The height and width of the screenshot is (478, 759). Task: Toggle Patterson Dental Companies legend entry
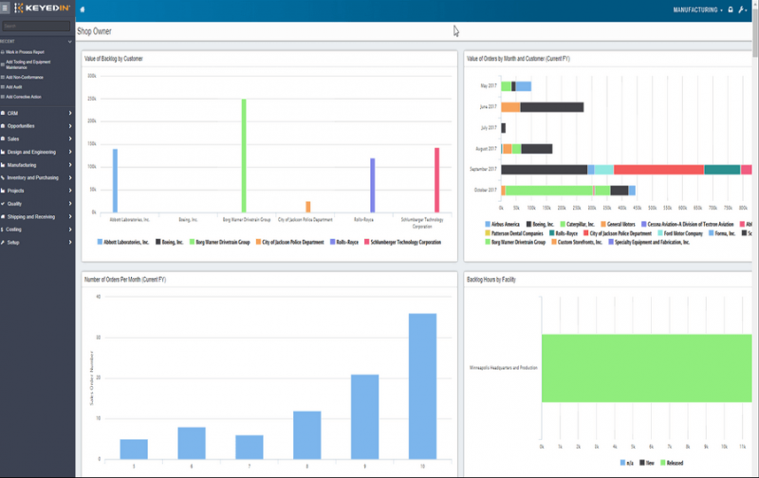click(514, 233)
